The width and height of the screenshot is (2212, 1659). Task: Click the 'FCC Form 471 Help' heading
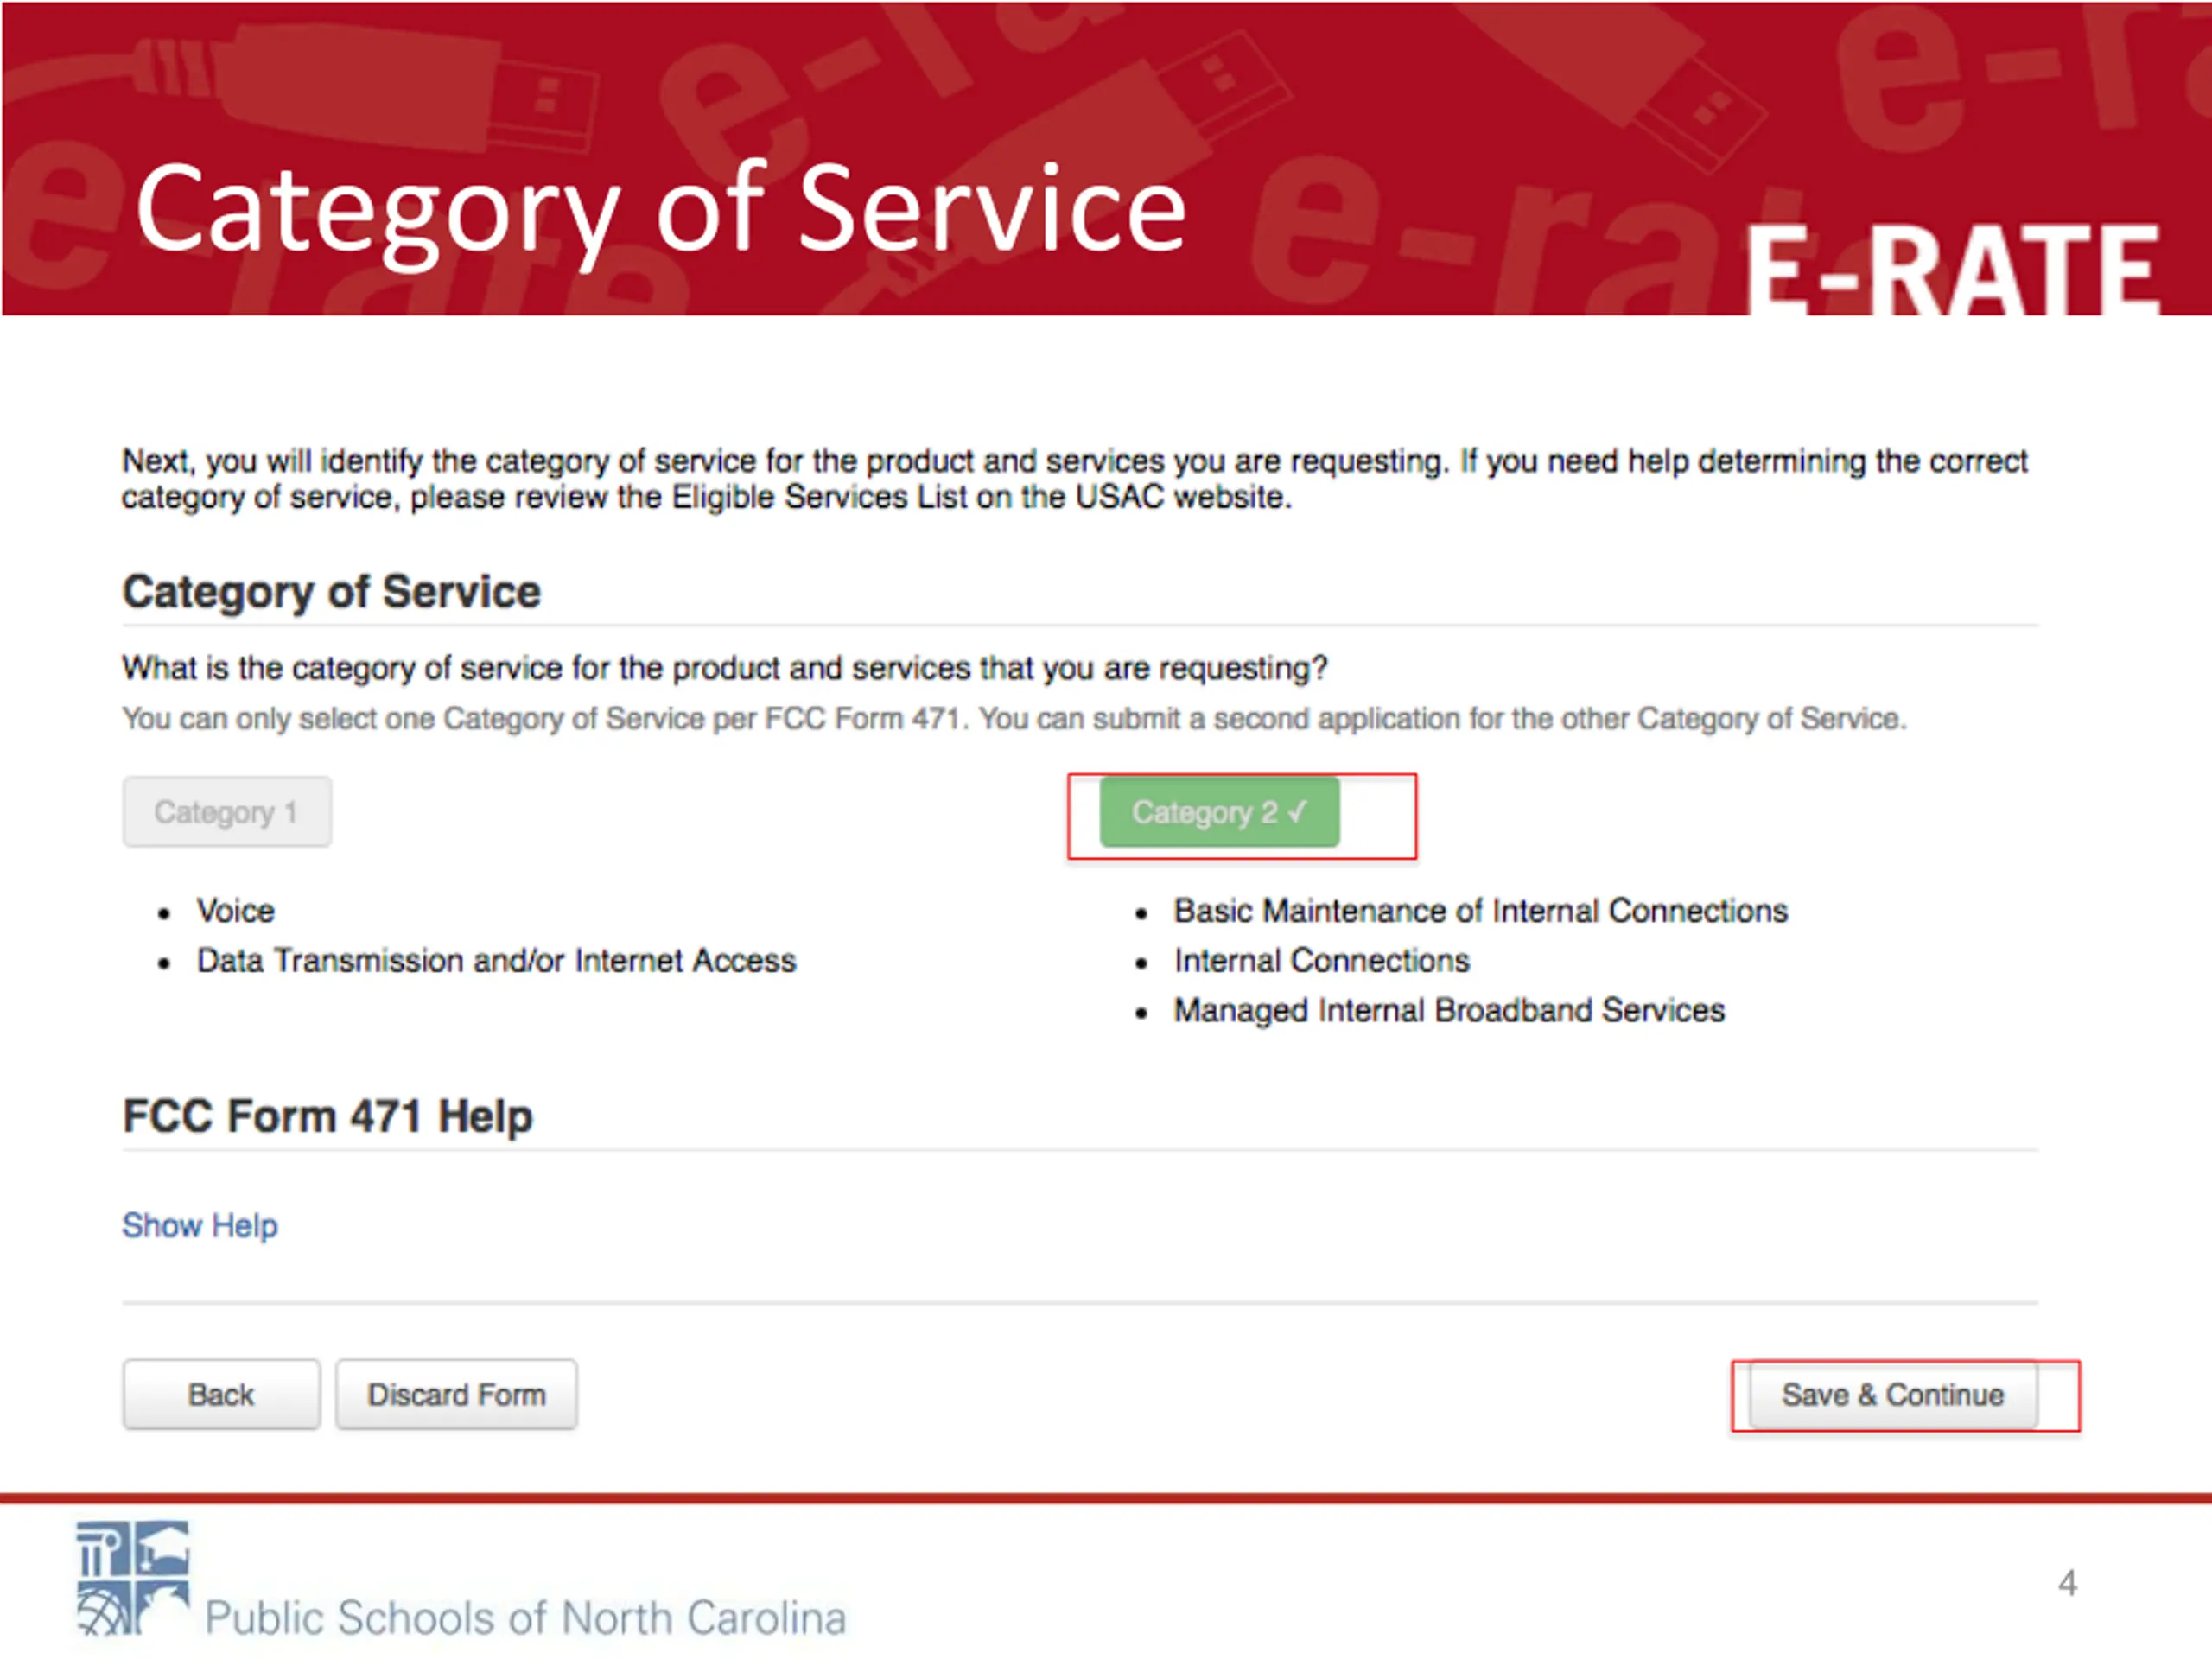coord(327,1116)
